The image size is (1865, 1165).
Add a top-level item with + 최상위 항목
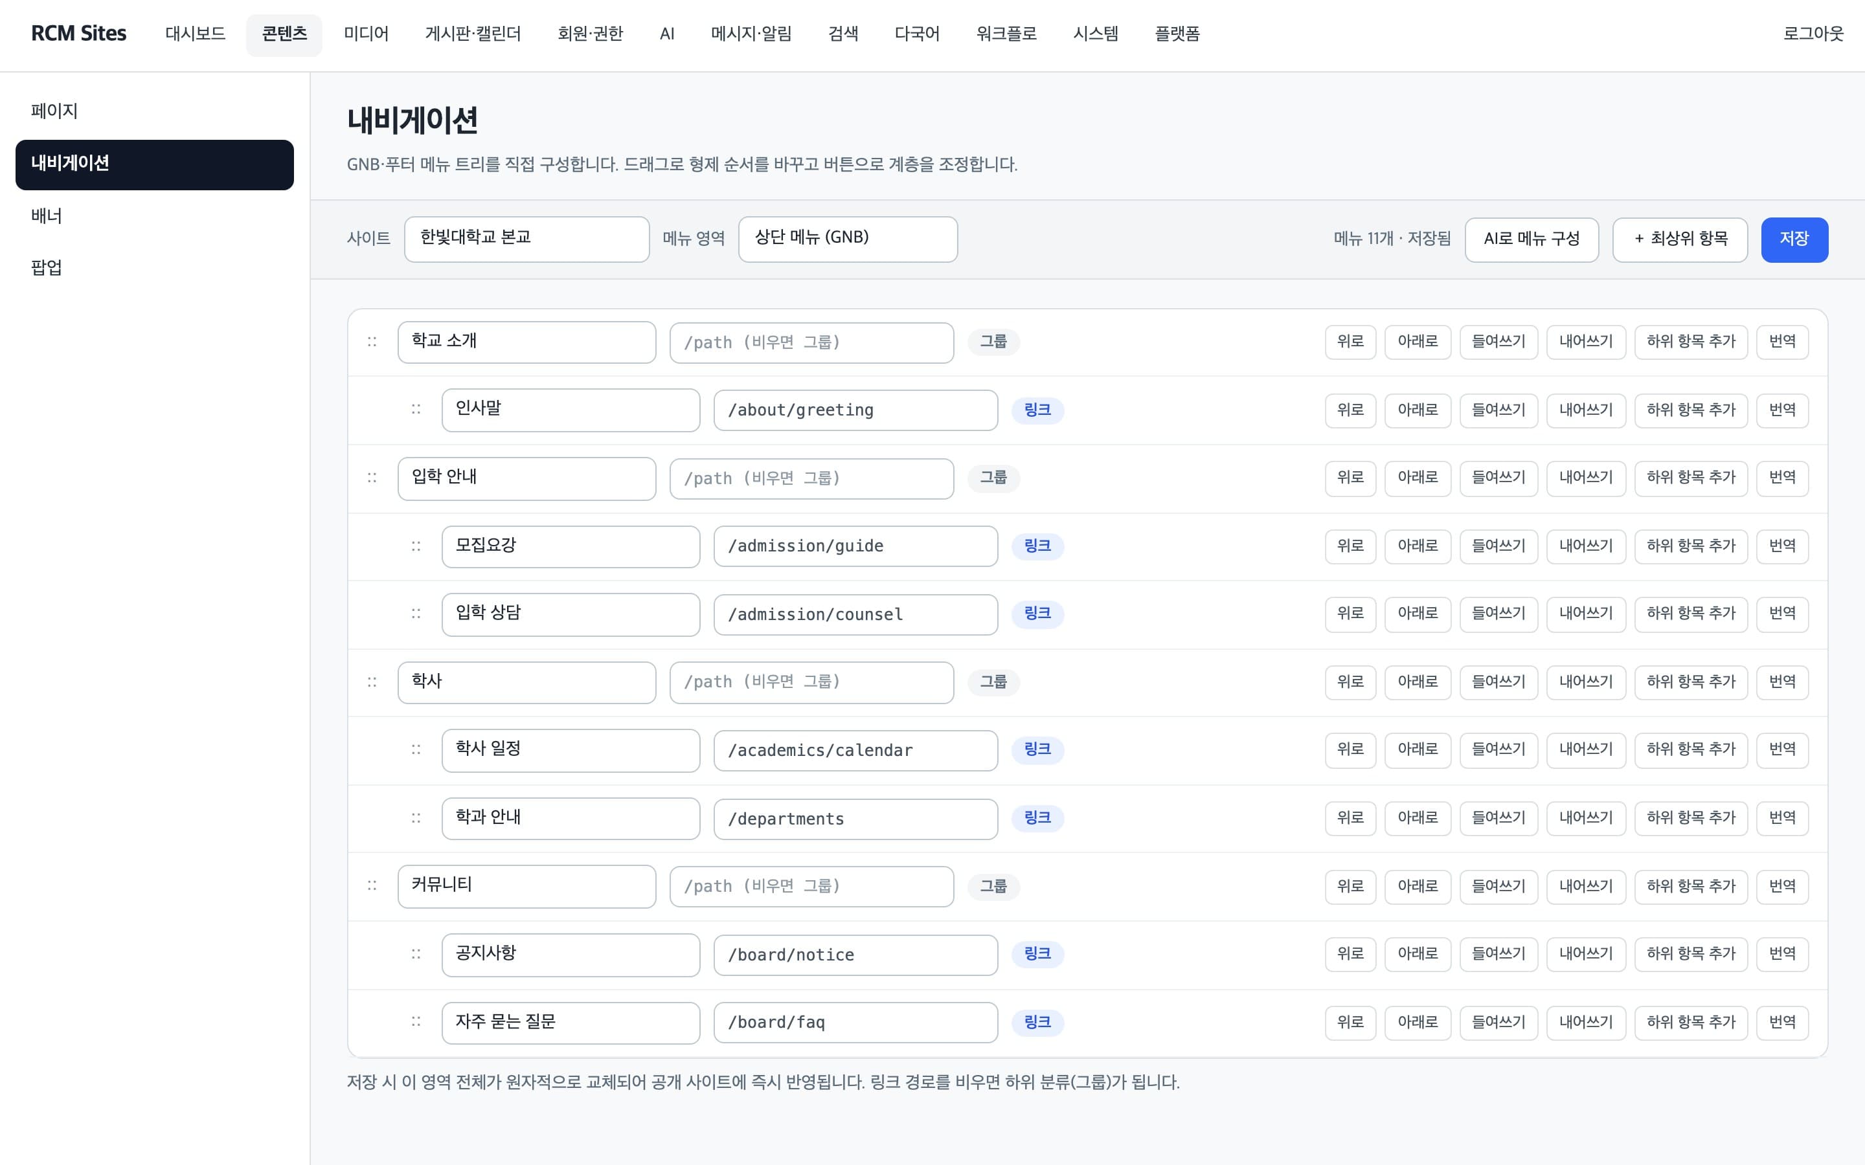(1680, 239)
